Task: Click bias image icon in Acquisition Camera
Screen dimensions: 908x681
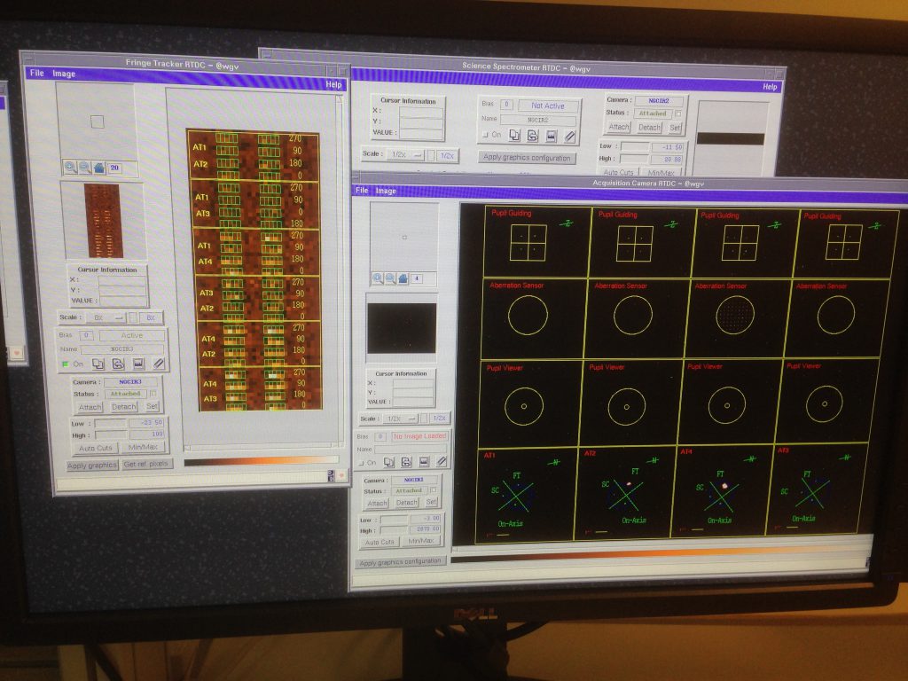Action: [424, 461]
